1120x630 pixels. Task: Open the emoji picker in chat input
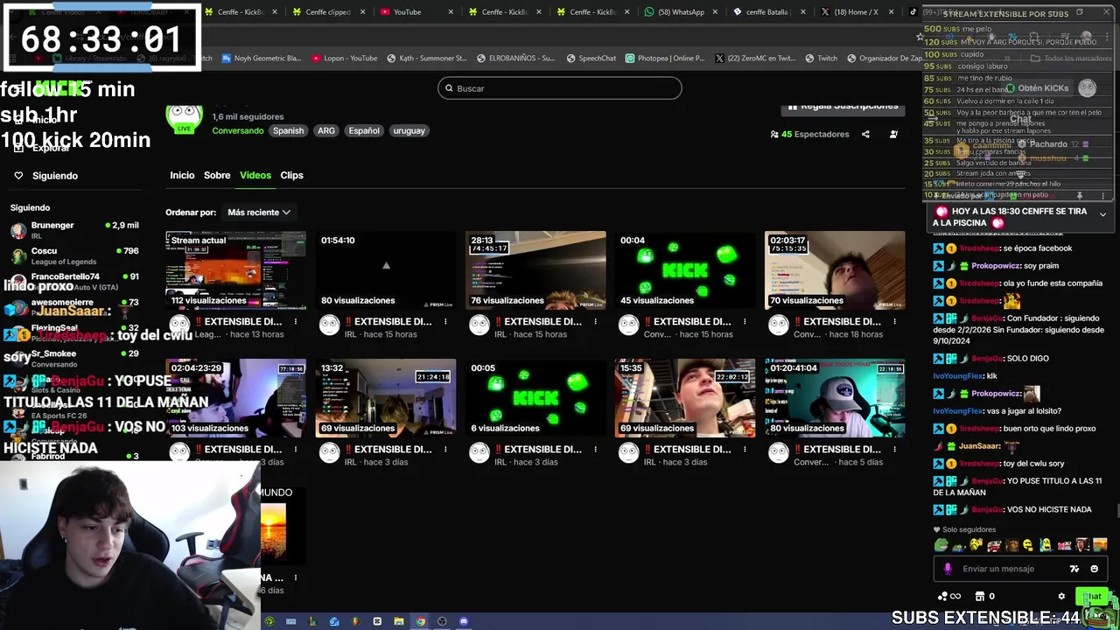click(1094, 569)
